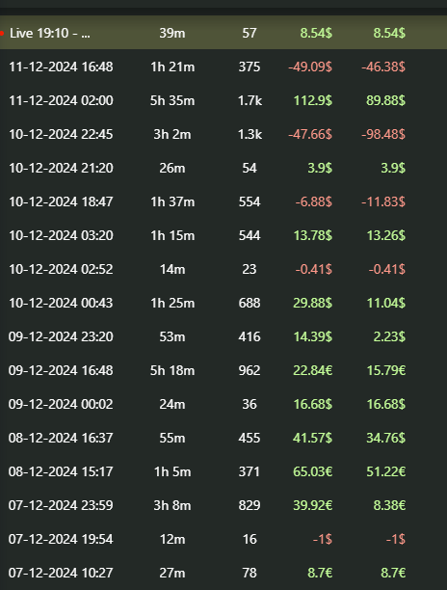Click the 112.9$ profit value
The width and height of the screenshot is (447, 590).
coord(313,100)
